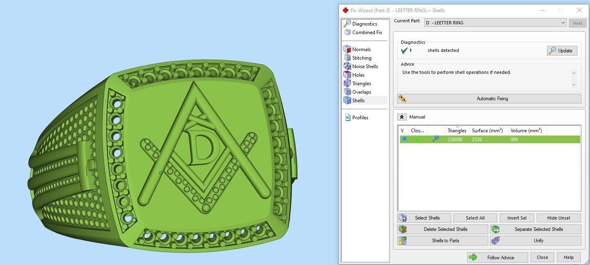Click the Unify button
The image size is (590, 265).
click(x=536, y=241)
